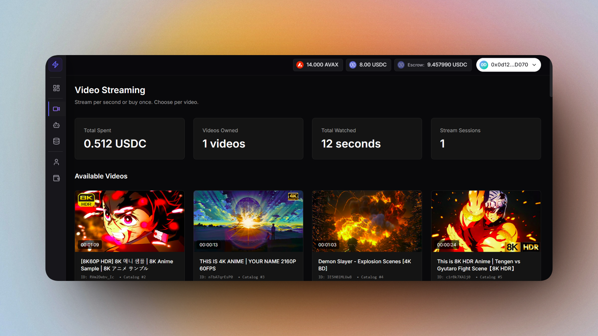The image size is (598, 336).
Task: Click the Total Spent stat card
Action: 130,138
